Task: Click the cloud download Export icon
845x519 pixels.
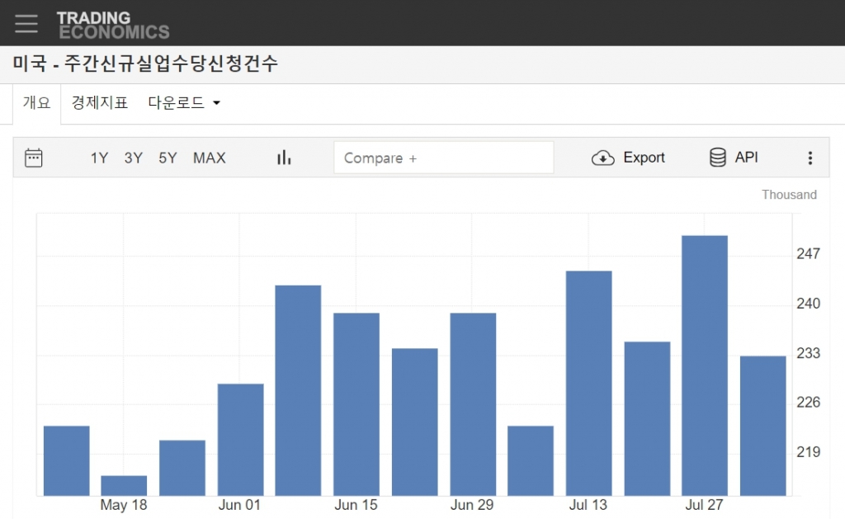Action: point(603,158)
